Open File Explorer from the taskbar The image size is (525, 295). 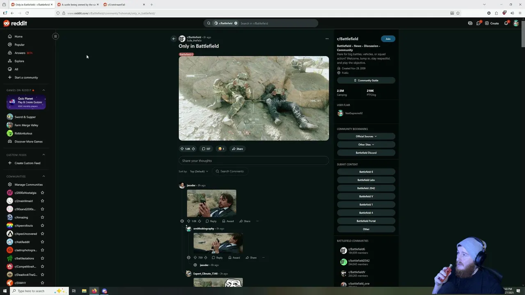point(84,291)
